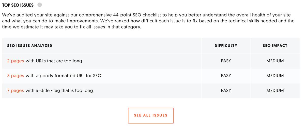Click "with a poorly formatted URL for SEO" text
Image resolution: width=305 pixels, height=126 pixels.
[63, 76]
